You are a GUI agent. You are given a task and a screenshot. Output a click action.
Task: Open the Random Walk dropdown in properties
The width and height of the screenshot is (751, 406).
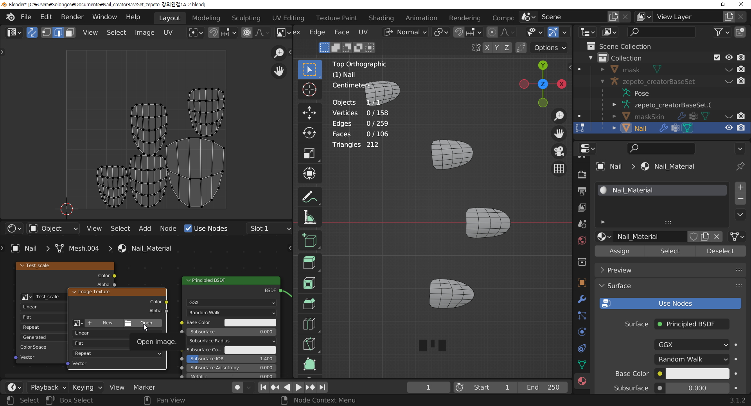[692, 359]
